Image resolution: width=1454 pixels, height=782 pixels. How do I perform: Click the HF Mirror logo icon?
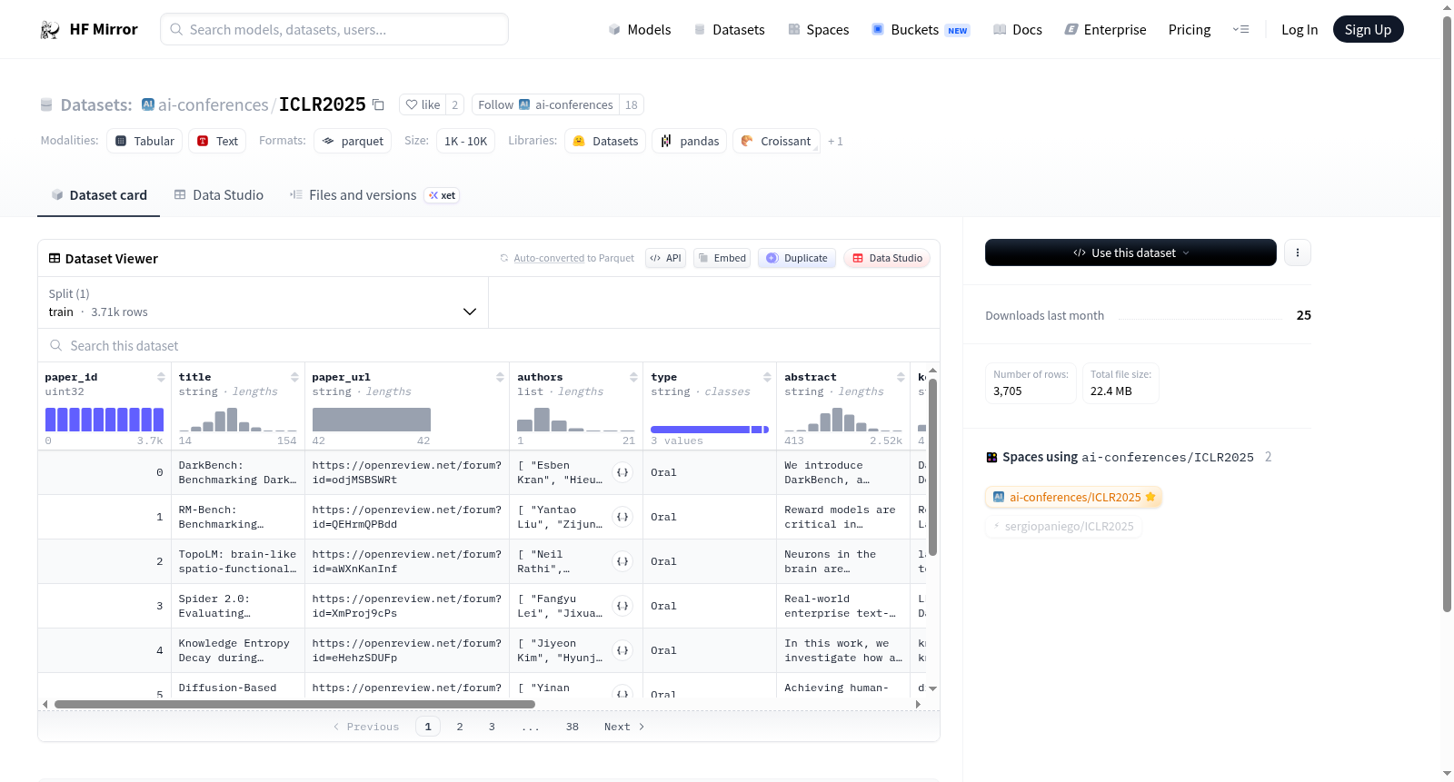click(50, 30)
